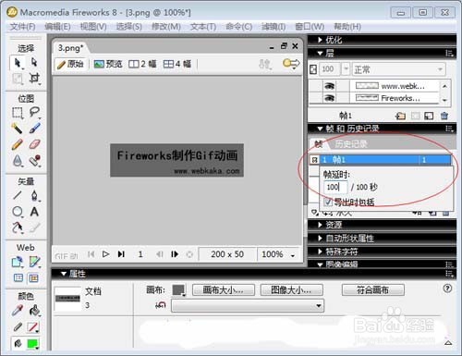Screen dimensions: 462x356
Task: Switch to the Preview tab
Action: coord(108,64)
